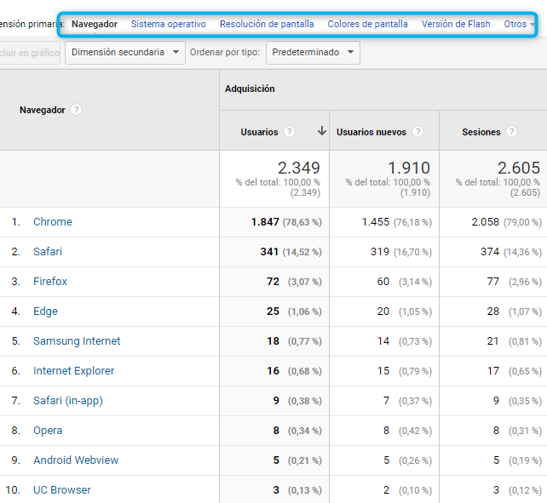Image resolution: width=547 pixels, height=503 pixels.
Task: Click Safari new users value 319
Action: point(380,252)
